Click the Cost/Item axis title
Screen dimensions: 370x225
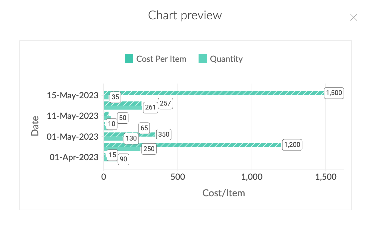pos(224,193)
